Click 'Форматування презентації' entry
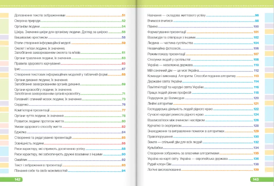The image size is (274, 186). (x=167, y=32)
